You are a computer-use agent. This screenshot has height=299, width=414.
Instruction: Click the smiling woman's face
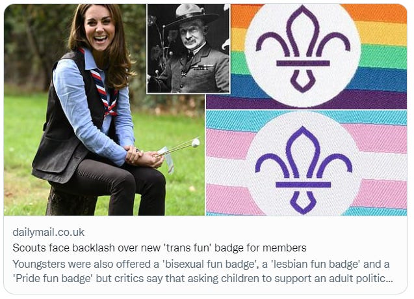click(x=99, y=28)
